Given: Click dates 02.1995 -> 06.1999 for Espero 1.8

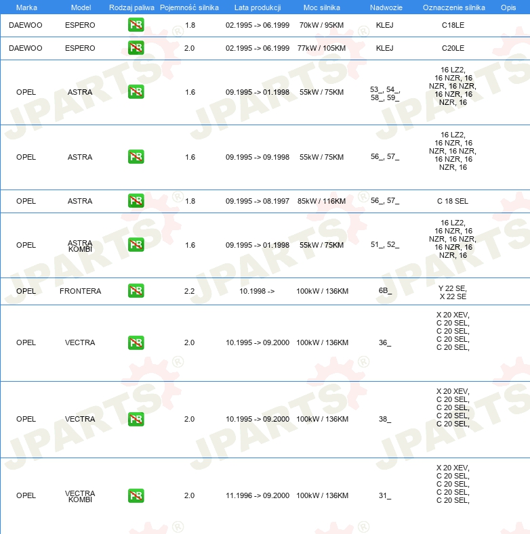Looking at the screenshot, I should coord(258,25).
